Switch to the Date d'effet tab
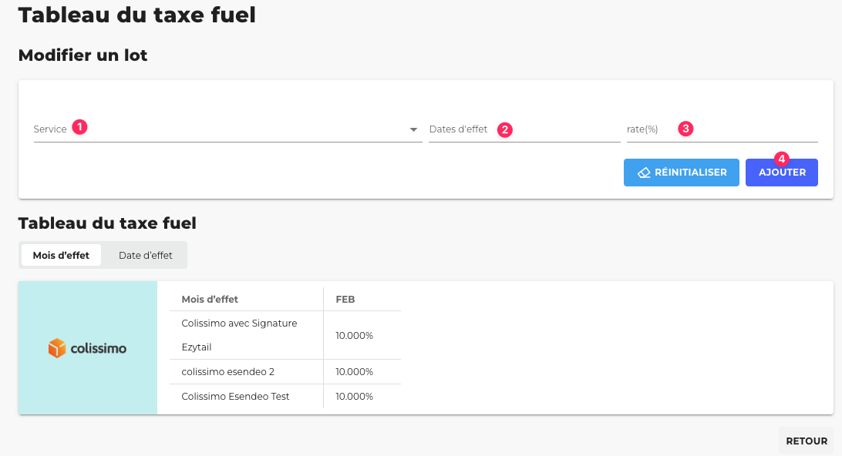The image size is (842, 456). pyautogui.click(x=145, y=255)
